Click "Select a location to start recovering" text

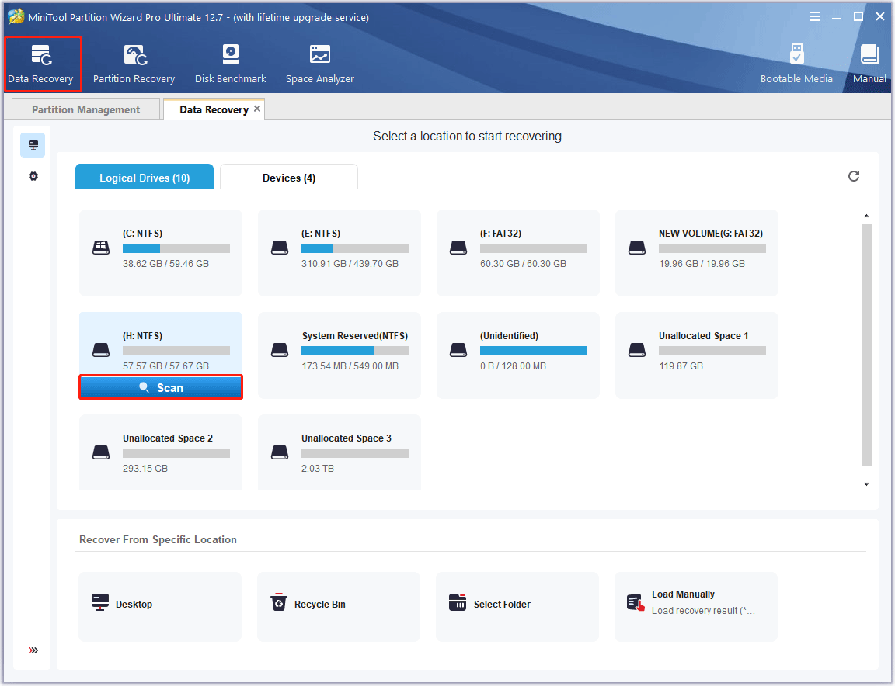[x=467, y=137]
